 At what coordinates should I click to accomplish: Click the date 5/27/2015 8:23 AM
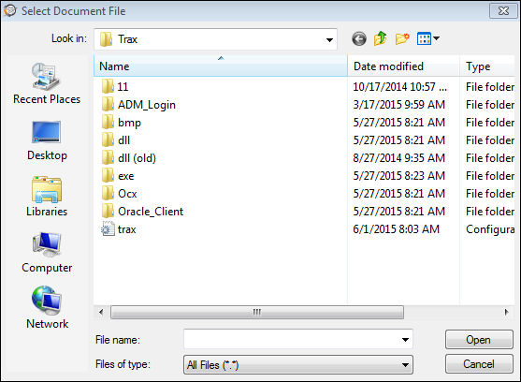398,176
